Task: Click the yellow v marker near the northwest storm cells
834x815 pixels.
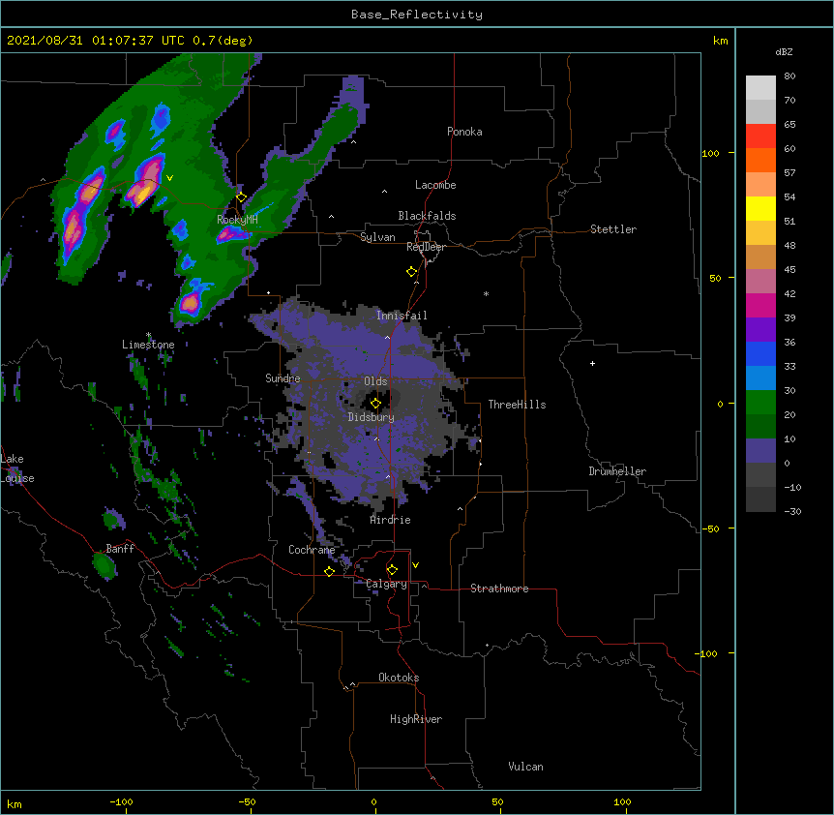Action: pyautogui.click(x=169, y=178)
